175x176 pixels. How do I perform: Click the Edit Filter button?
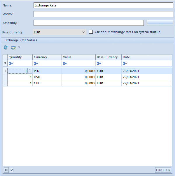coord(163,170)
